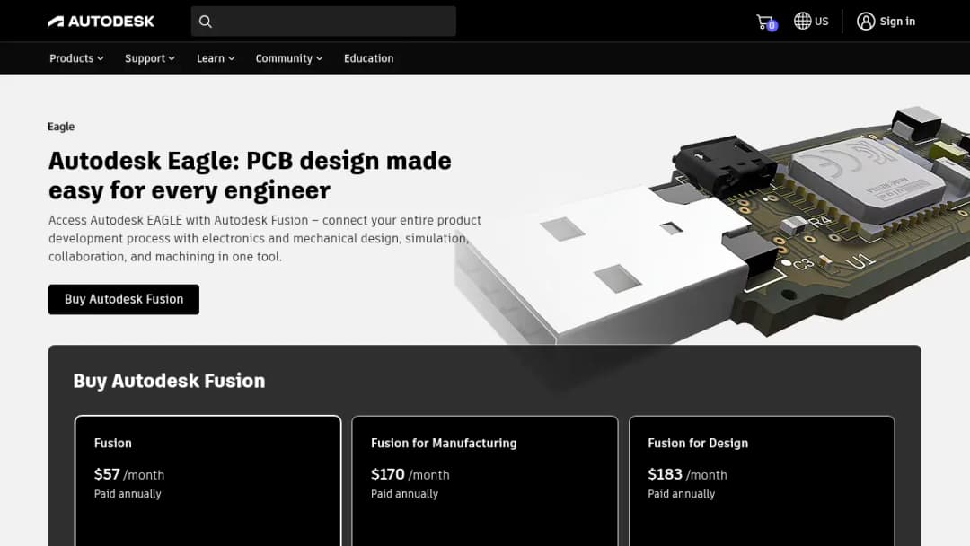Click the Autodesk Eagle PCB design headline
The image size is (970, 546).
[250, 175]
